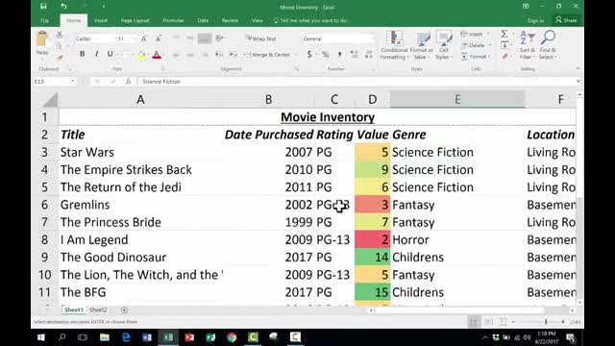Expand the formula bar with chevron
This screenshot has width=615, height=346.
coord(578,81)
